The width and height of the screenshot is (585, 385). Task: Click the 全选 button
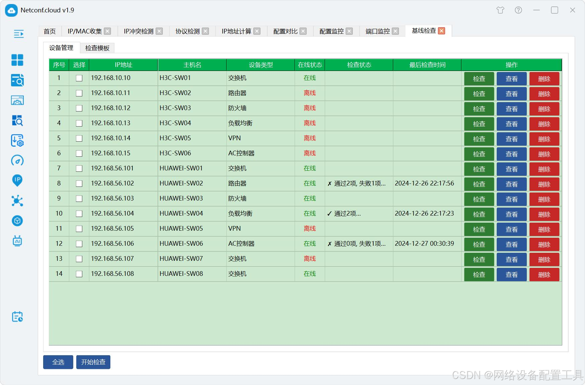58,362
